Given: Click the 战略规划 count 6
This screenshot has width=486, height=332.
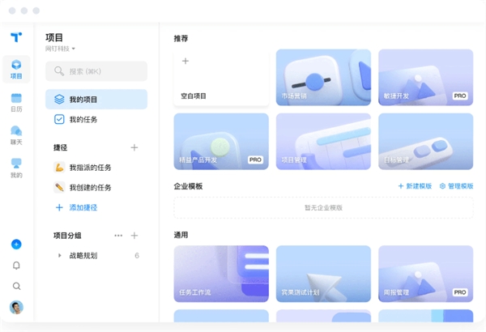Looking at the screenshot, I should 137,255.
